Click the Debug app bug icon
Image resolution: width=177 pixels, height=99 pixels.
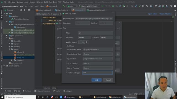point(113,6)
